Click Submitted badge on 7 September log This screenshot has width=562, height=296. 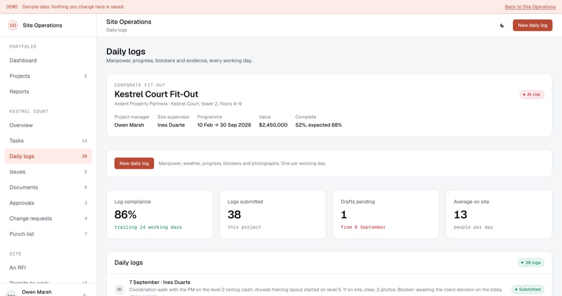(527, 289)
